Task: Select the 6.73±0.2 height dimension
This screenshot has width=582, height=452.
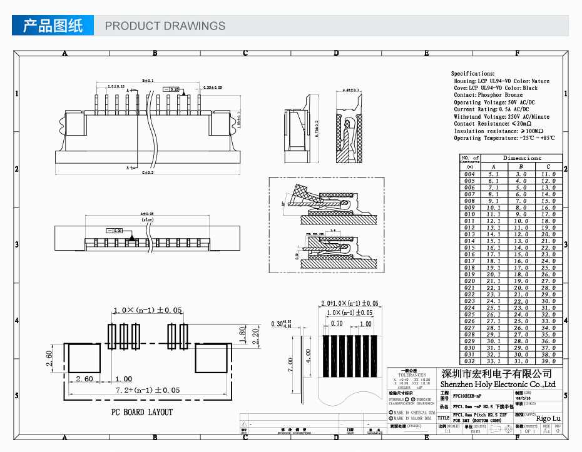Action: [317, 129]
